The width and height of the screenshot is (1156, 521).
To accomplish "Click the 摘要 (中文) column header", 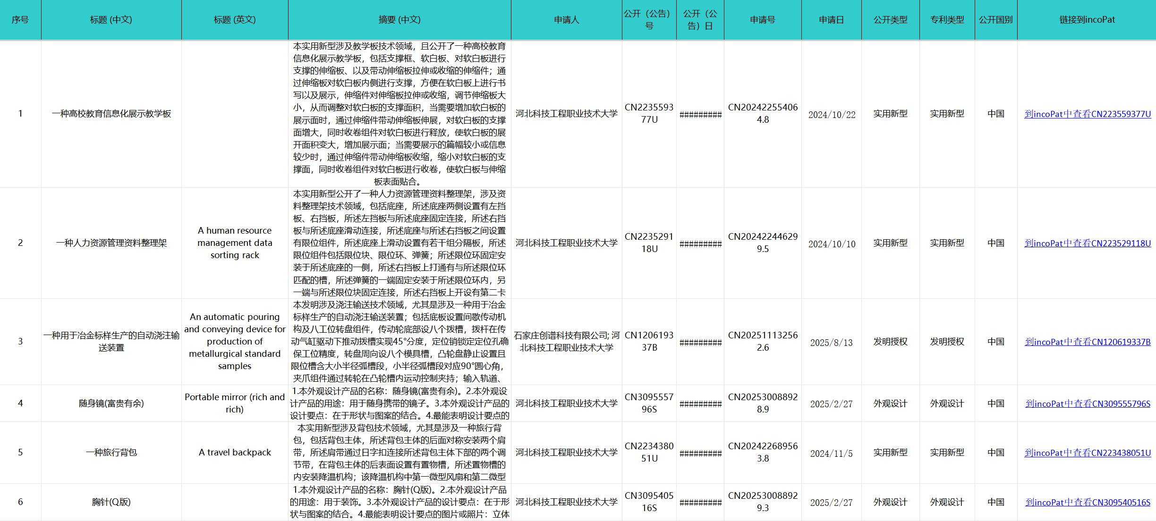I will (x=399, y=20).
